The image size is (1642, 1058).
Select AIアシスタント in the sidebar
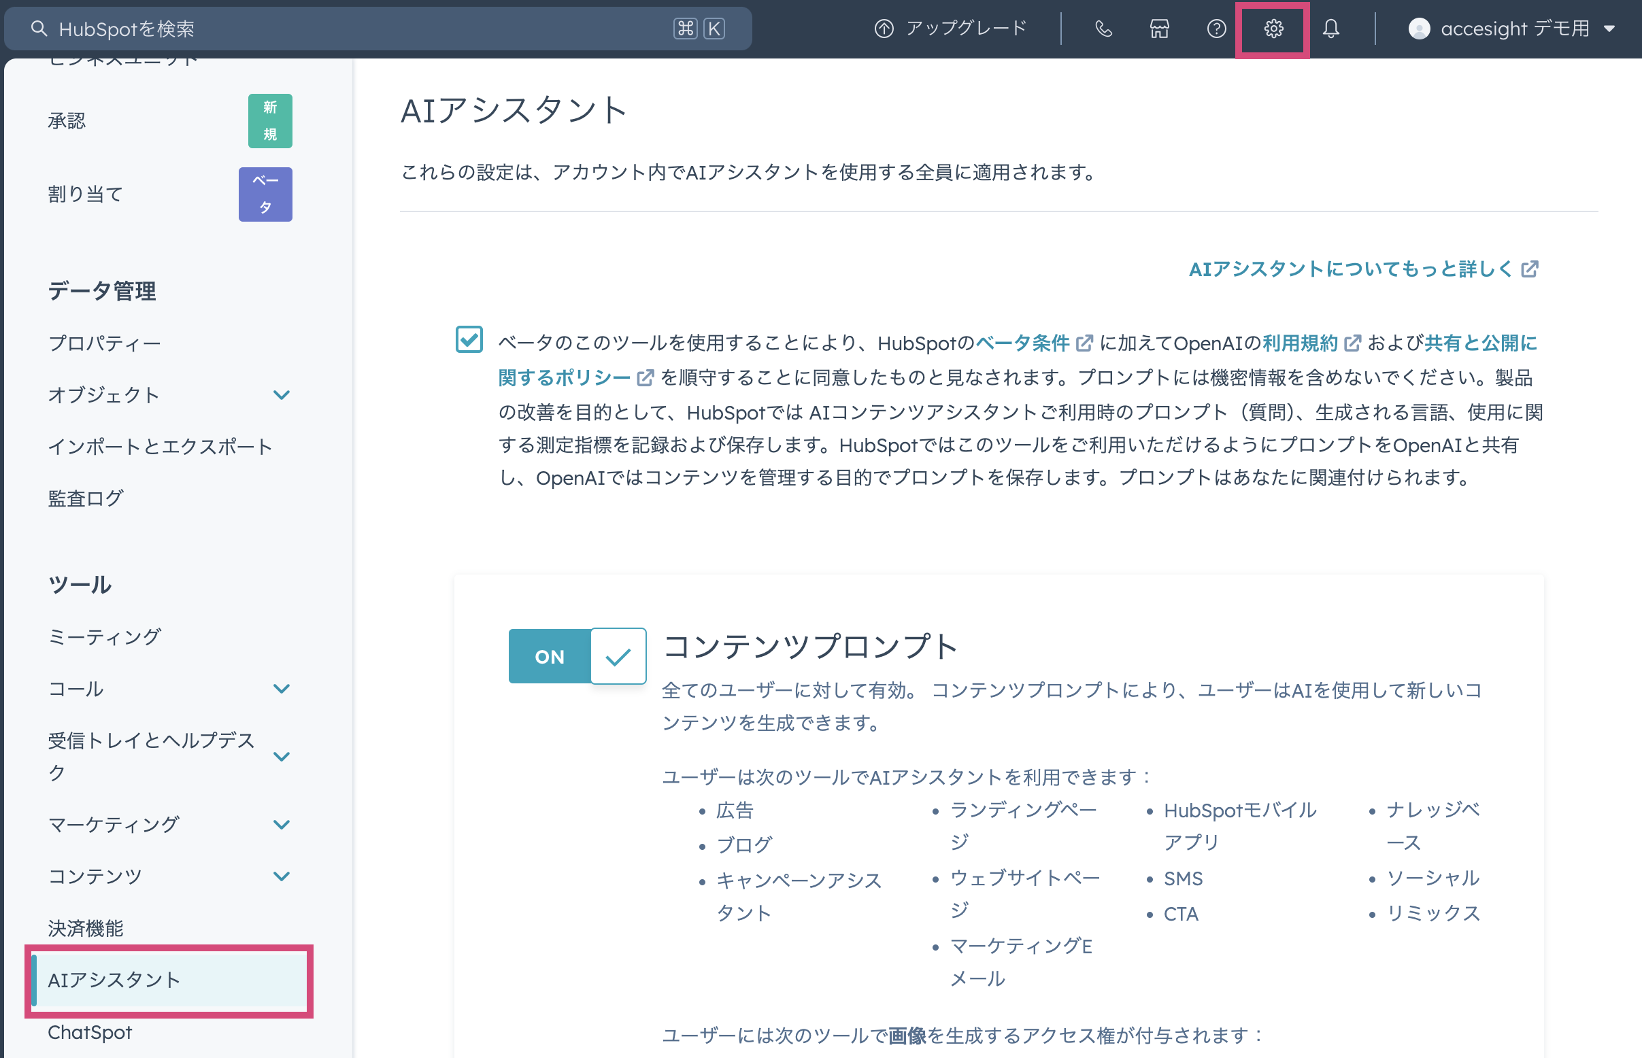point(169,980)
